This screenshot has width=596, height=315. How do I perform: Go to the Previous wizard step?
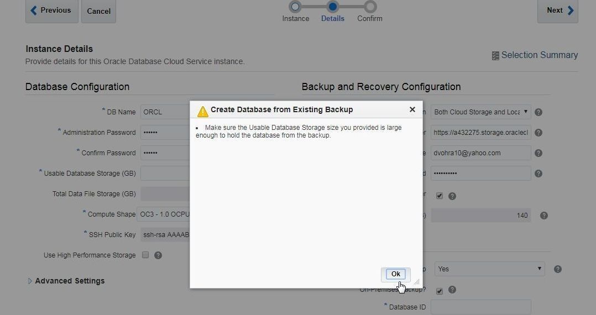coord(52,11)
